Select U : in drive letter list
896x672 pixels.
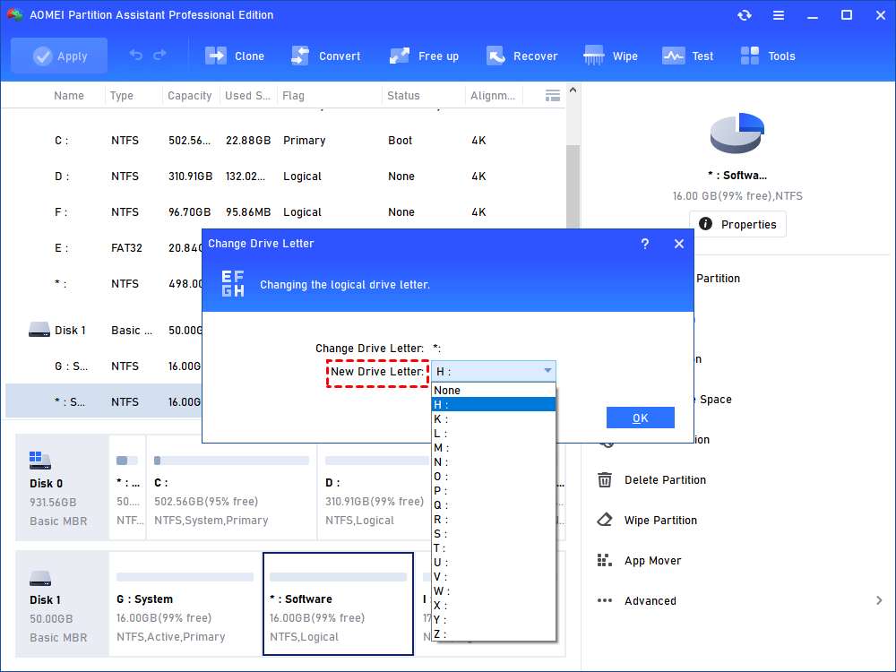pyautogui.click(x=494, y=563)
